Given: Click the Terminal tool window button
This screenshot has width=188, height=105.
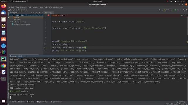Looking at the screenshot, I should pos(31,102).
